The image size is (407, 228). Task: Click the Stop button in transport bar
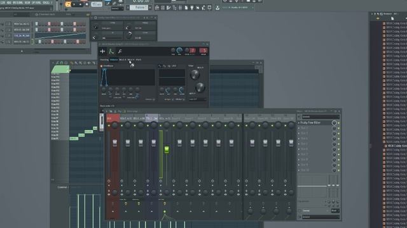click(x=80, y=4)
